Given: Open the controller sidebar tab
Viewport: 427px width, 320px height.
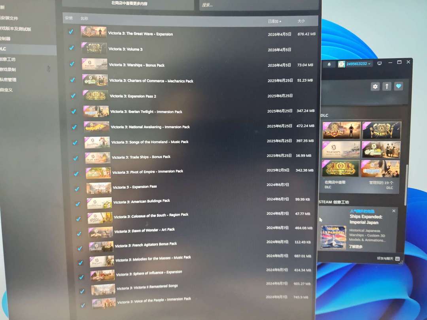Looking at the screenshot, I should [x=5, y=39].
